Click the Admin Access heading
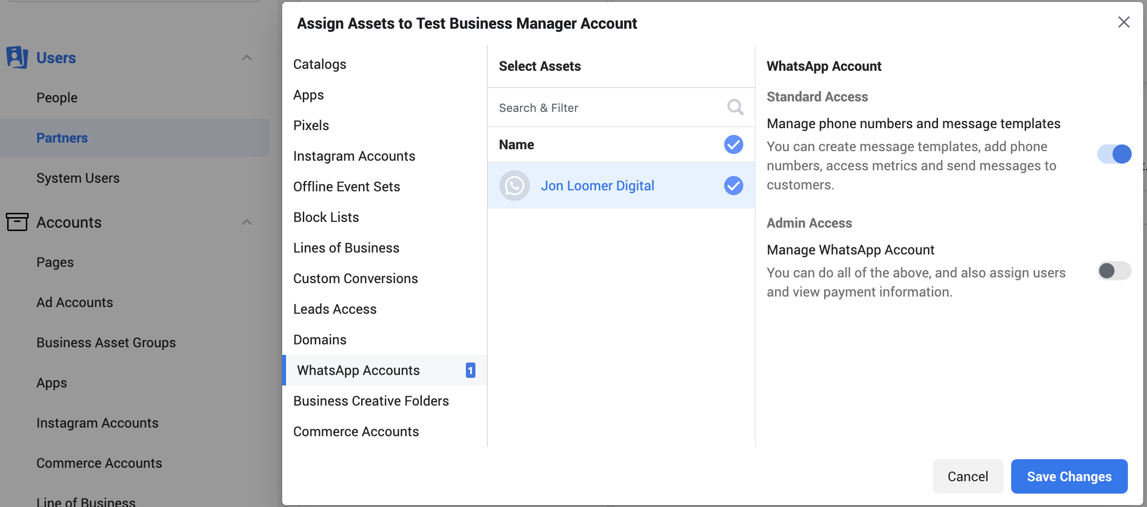The height and width of the screenshot is (507, 1147). (809, 223)
